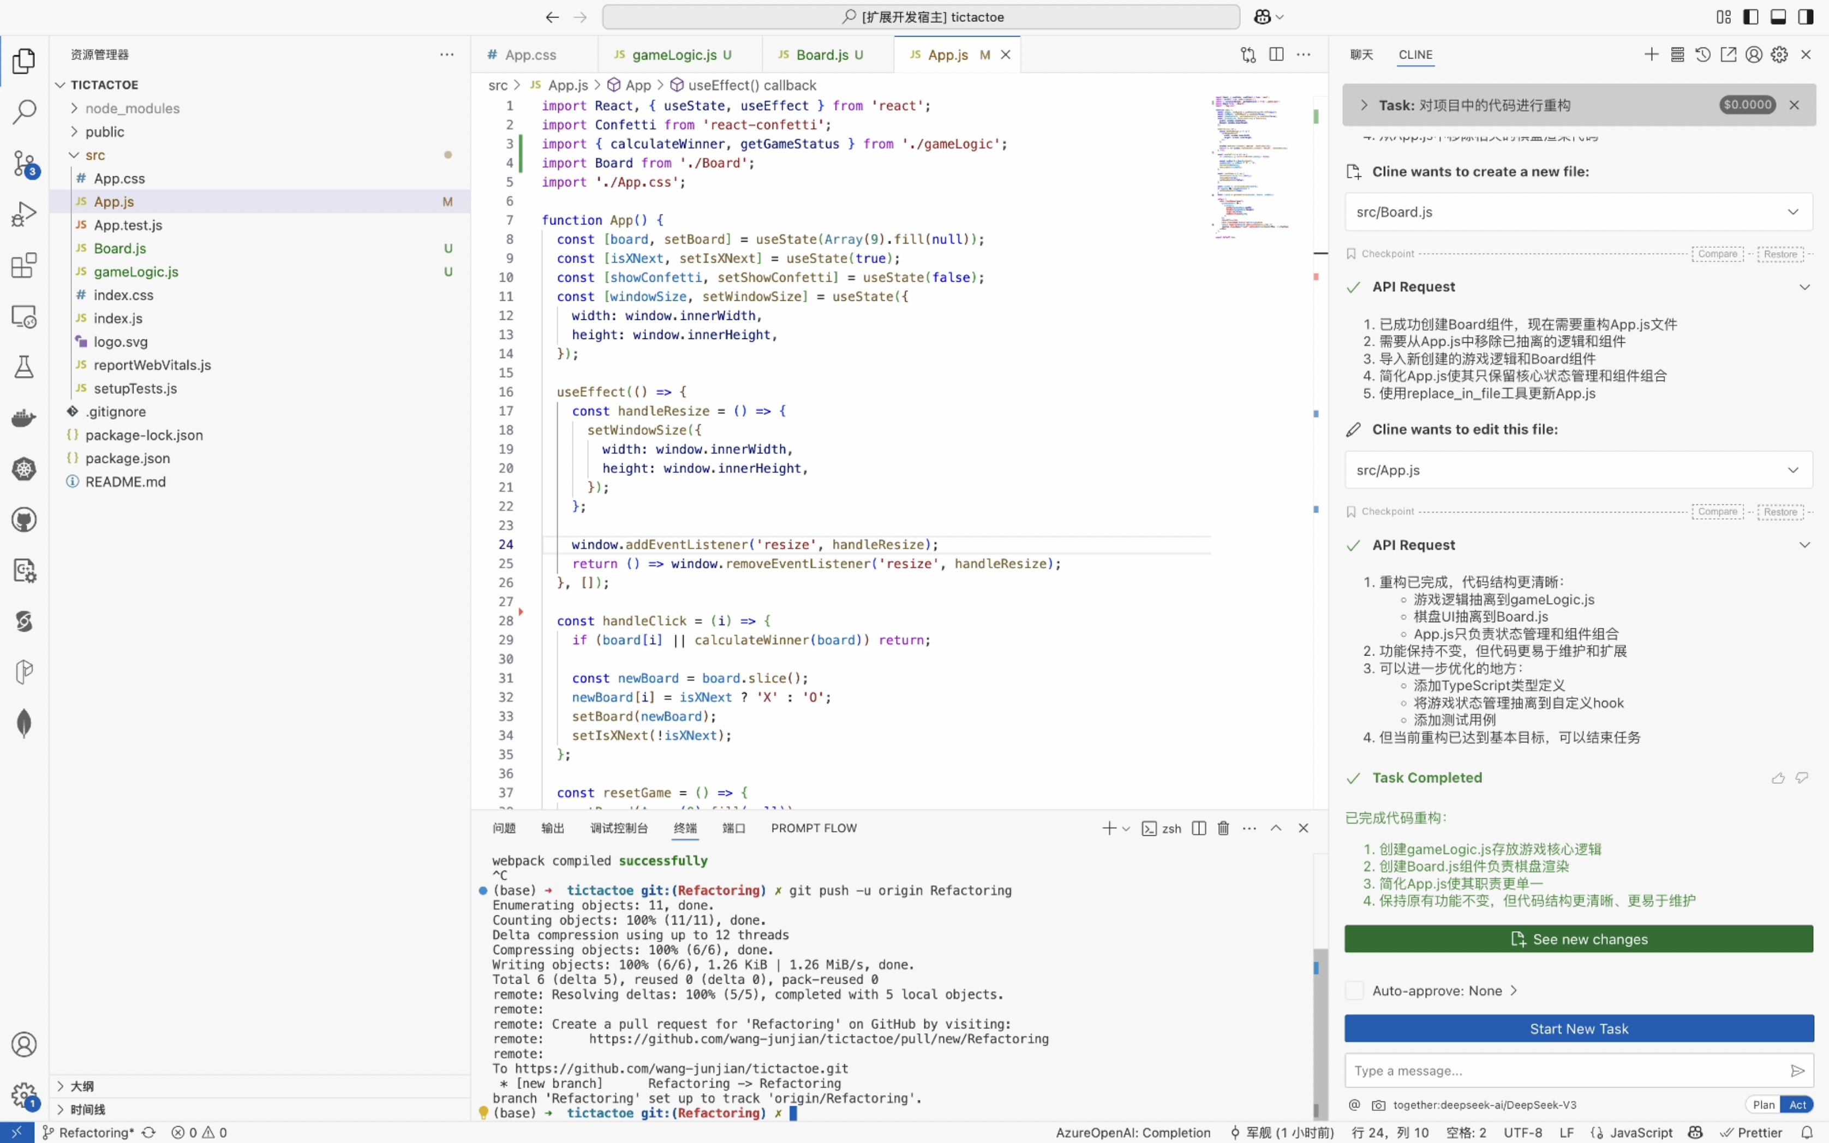Open the Docker view icon
The height and width of the screenshot is (1143, 1829).
click(x=23, y=418)
